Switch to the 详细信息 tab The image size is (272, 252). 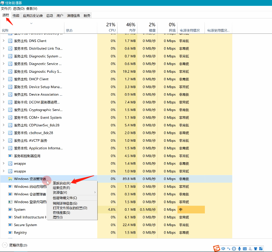73,16
